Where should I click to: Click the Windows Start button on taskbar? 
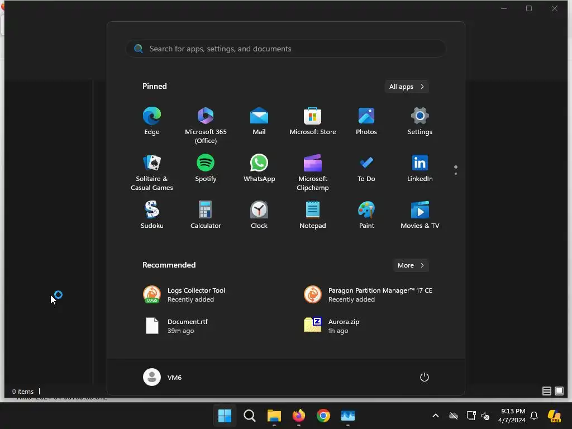click(225, 416)
